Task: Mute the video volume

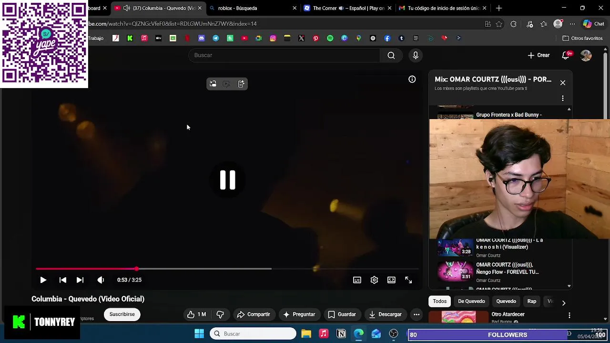Action: [101, 280]
